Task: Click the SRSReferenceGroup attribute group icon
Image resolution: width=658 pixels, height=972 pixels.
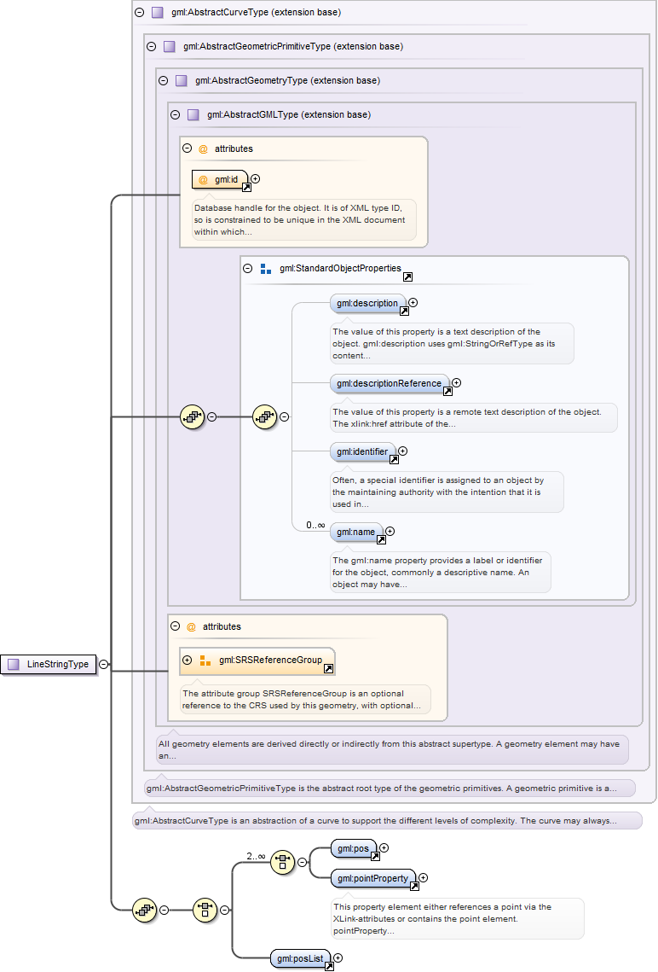Action: pyautogui.click(x=205, y=661)
